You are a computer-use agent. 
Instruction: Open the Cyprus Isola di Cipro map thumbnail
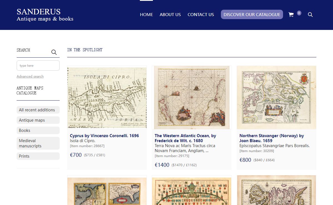(107, 98)
